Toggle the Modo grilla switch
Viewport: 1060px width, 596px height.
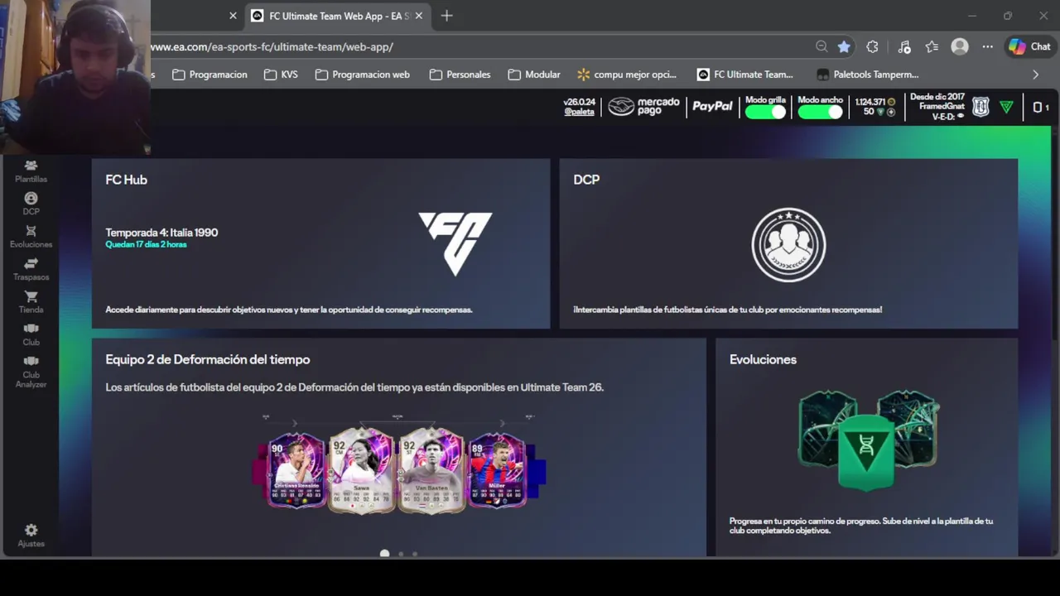pyautogui.click(x=765, y=112)
